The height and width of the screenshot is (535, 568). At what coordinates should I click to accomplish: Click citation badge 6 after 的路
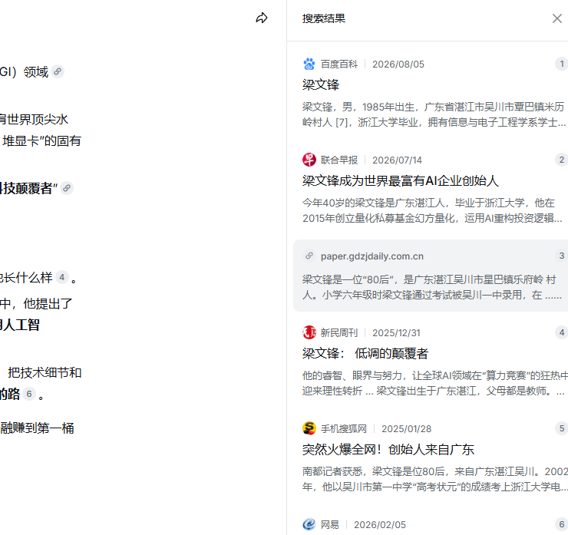coord(29,394)
